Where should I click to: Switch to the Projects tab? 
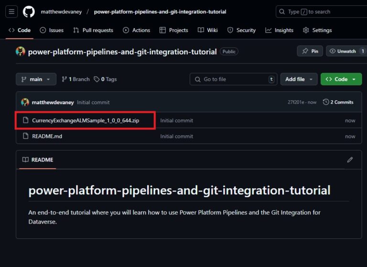tap(174, 30)
